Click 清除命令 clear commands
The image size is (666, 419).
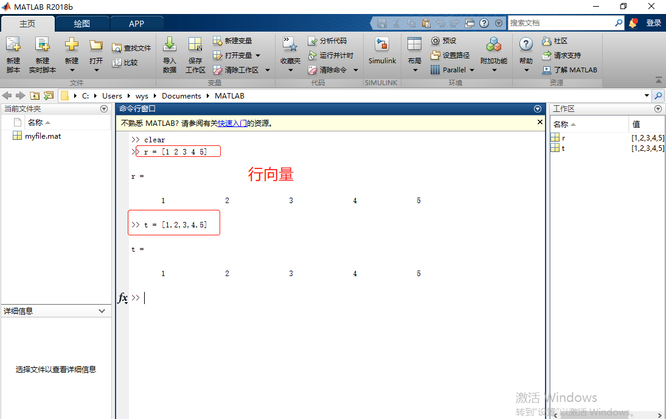tap(327, 69)
